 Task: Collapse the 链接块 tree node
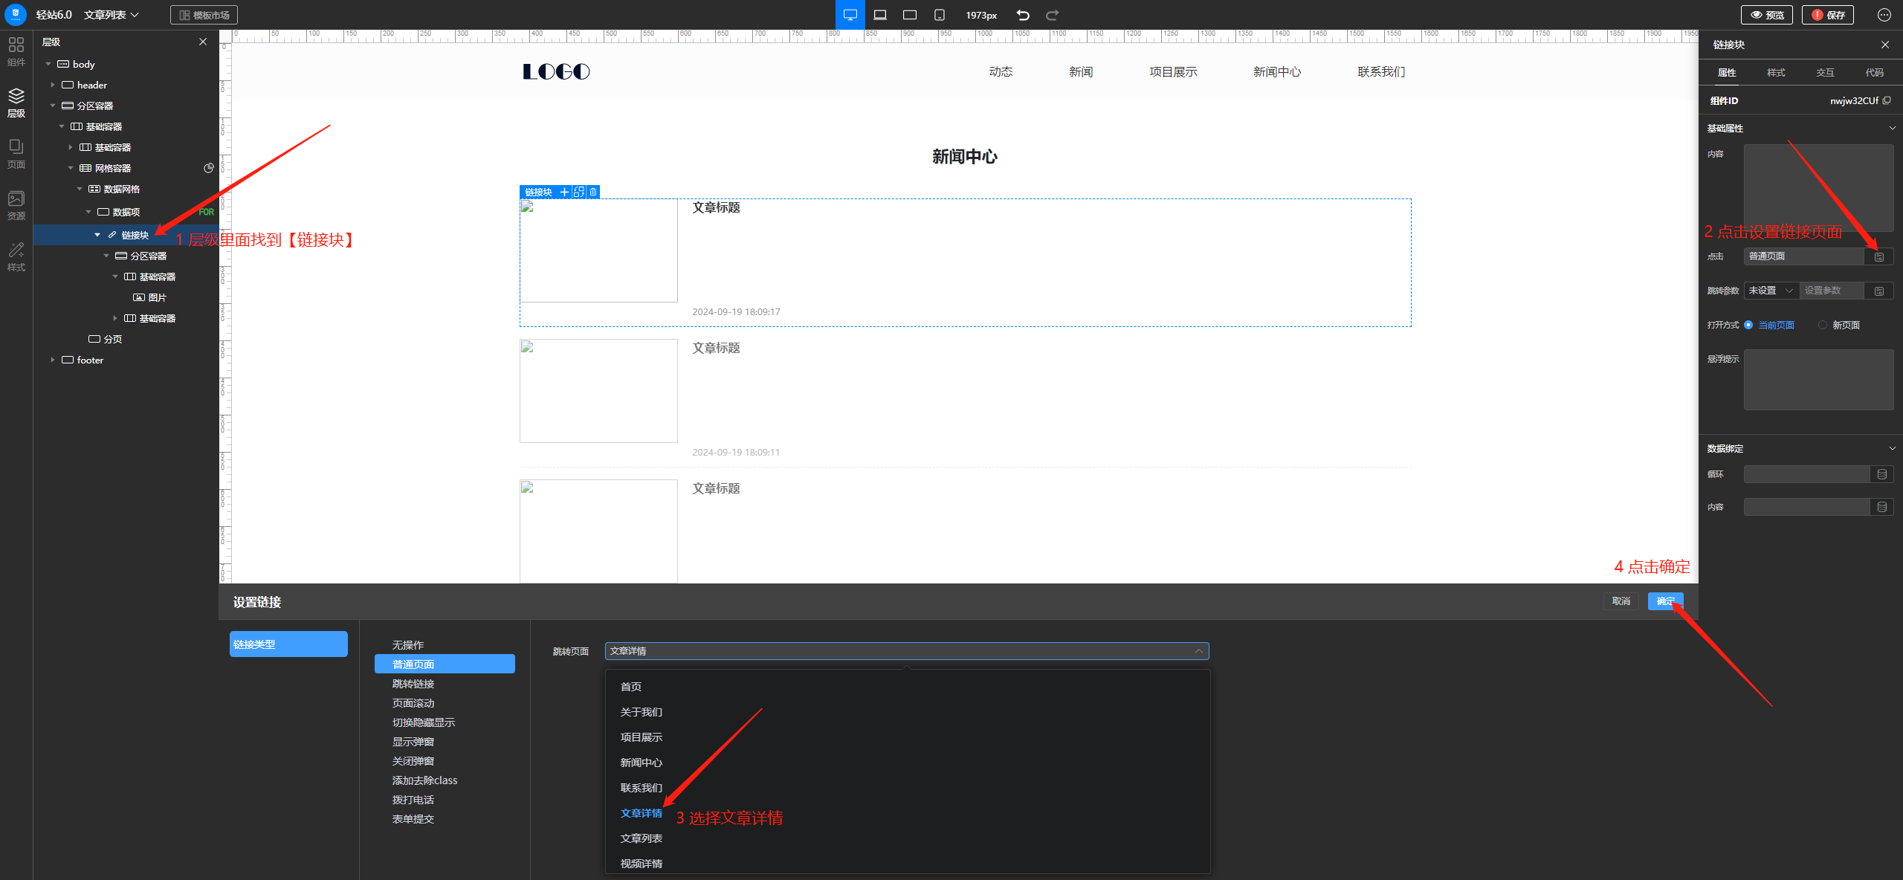(97, 235)
